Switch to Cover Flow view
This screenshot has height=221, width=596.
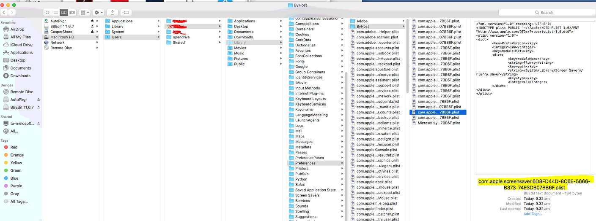[x=72, y=13]
